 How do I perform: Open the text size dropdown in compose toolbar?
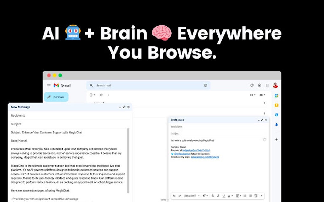tap(205, 196)
